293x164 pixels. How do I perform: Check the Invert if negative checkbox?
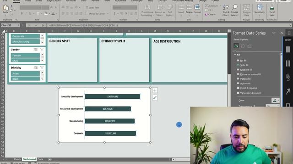pos(238,88)
